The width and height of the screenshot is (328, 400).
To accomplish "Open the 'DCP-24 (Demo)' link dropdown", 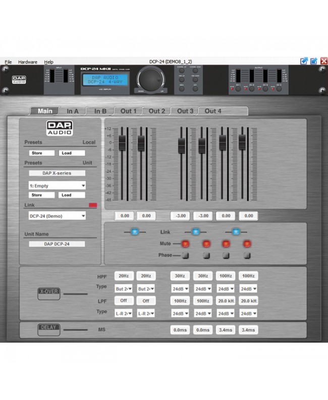I will (57, 216).
